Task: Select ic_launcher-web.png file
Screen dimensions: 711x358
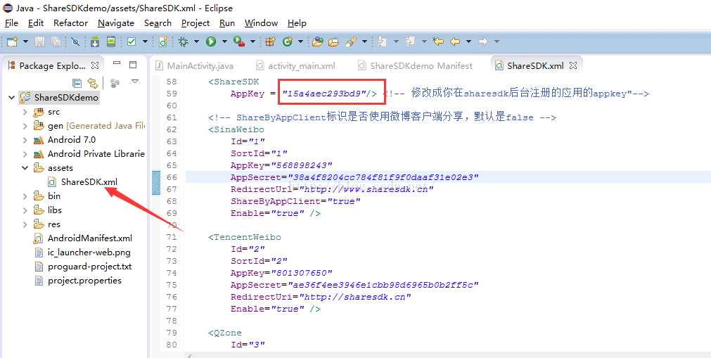Action: coord(82,252)
